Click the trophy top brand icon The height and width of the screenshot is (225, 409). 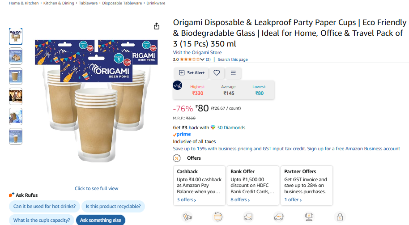[x=309, y=217]
